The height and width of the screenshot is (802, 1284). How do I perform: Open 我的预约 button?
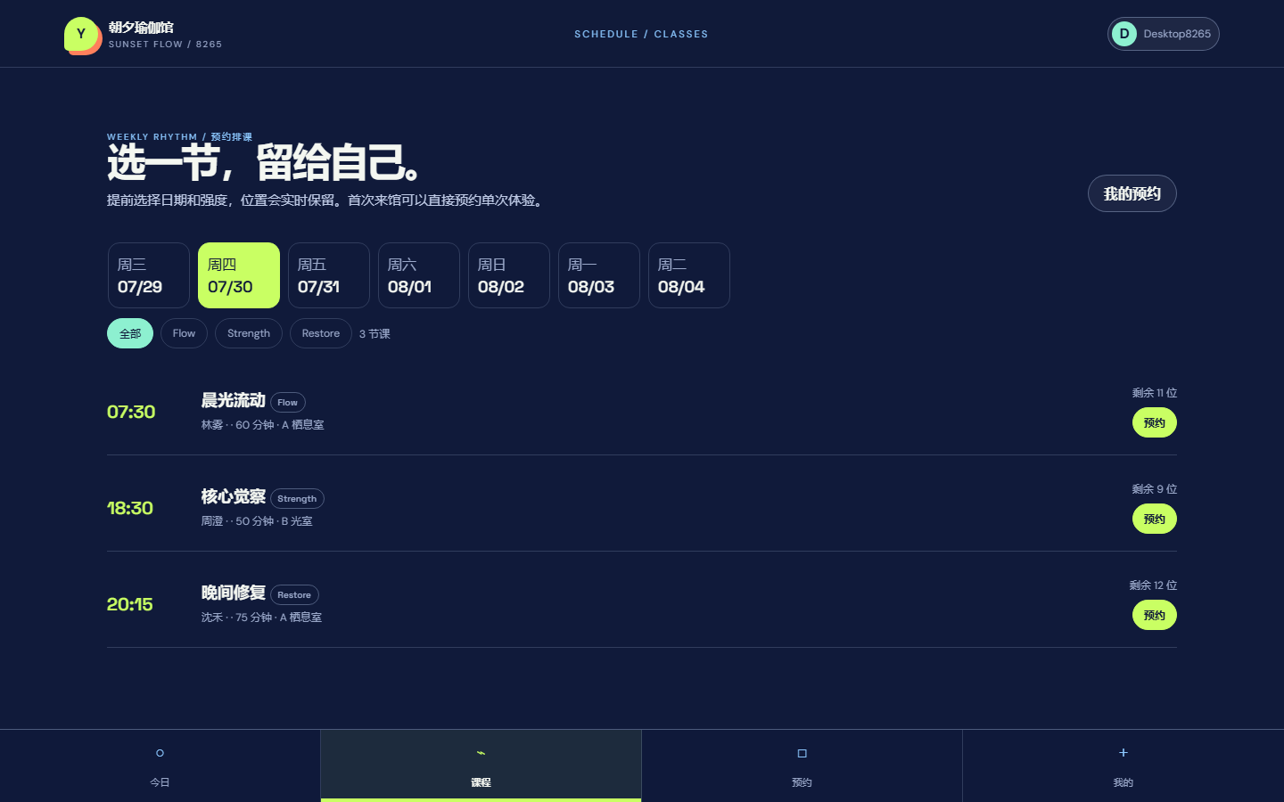point(1132,193)
